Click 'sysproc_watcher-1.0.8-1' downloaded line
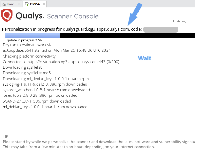Viewport: 211px width, 151px height. click(x=46, y=90)
